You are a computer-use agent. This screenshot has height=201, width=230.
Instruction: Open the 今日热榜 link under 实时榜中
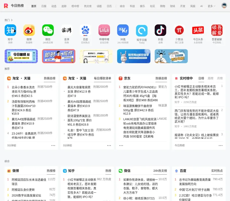179,146
